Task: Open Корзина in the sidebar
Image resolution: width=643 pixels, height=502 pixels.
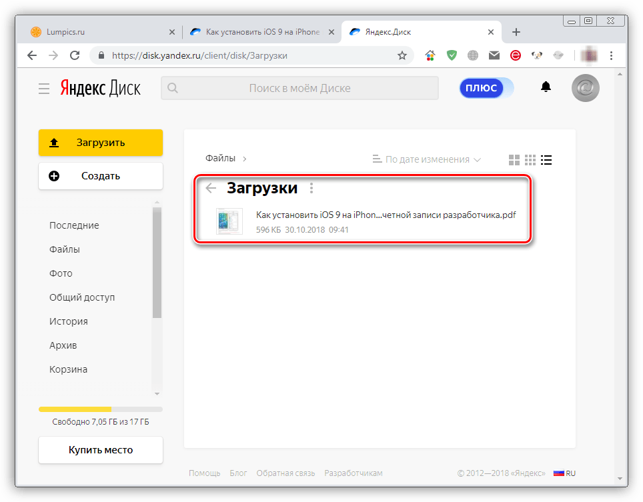Action: (68, 369)
